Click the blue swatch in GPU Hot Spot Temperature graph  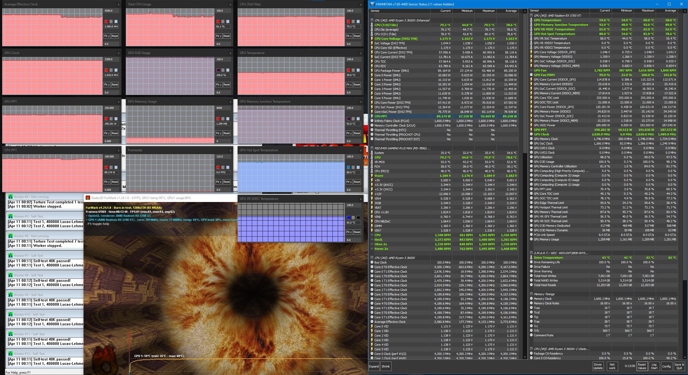(x=349, y=167)
